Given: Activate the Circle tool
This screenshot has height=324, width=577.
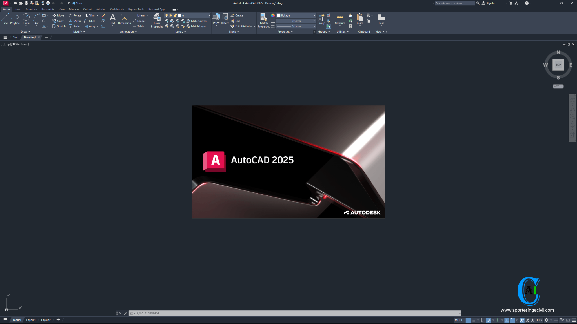Looking at the screenshot, I should 26,19.
